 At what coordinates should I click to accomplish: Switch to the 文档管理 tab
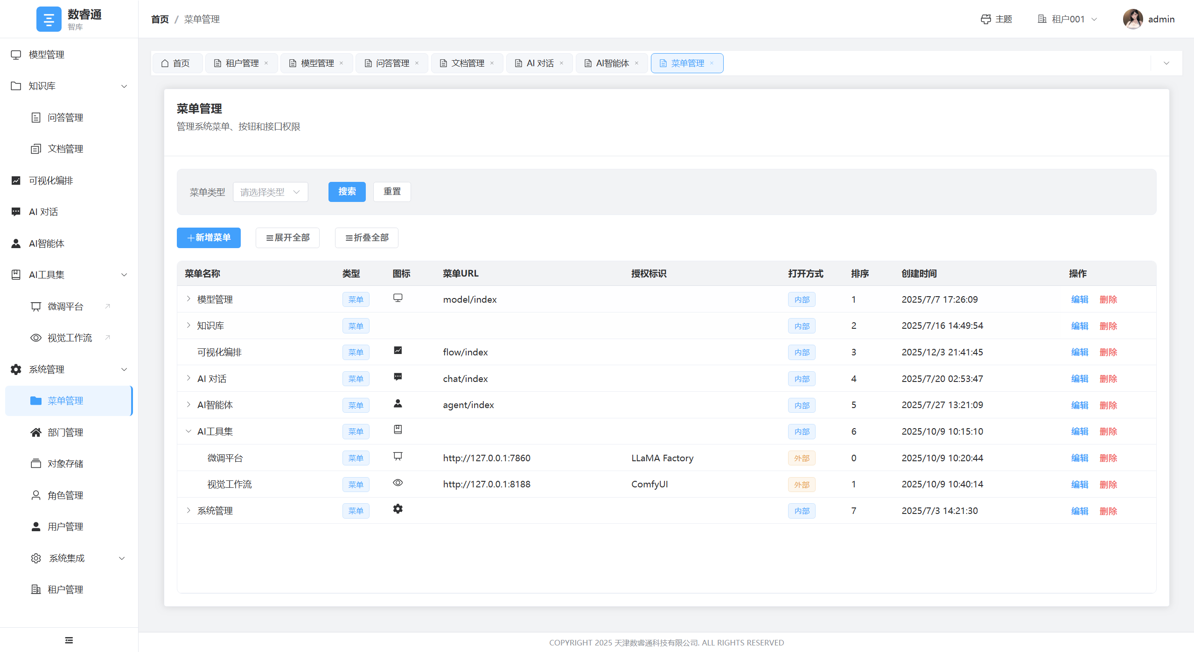pos(467,63)
